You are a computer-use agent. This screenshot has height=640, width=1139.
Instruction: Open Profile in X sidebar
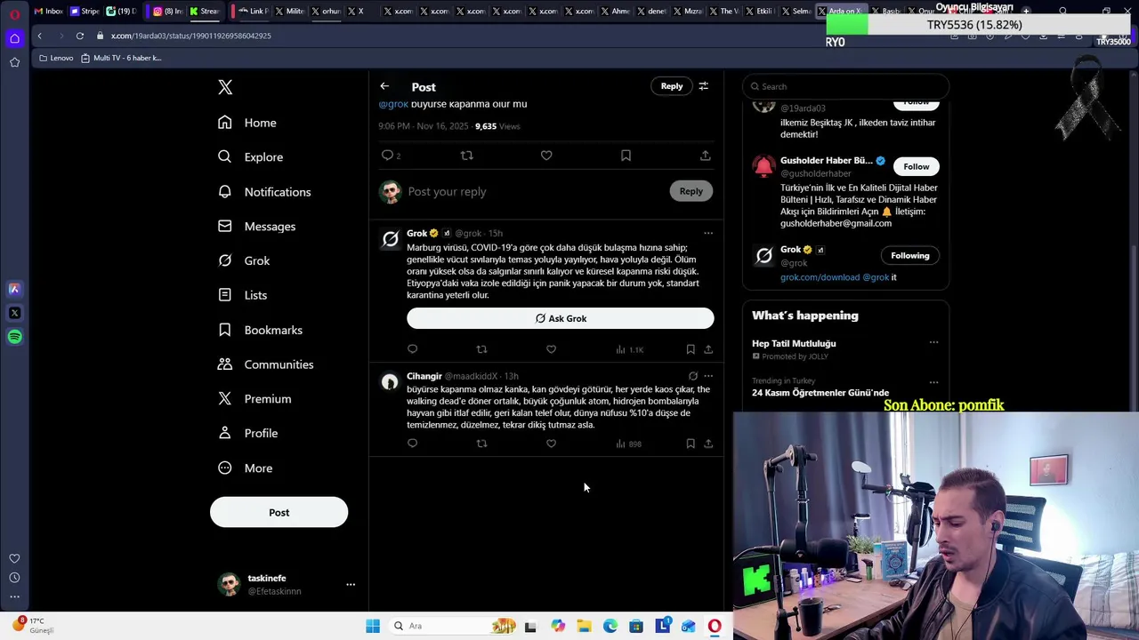[247, 433]
